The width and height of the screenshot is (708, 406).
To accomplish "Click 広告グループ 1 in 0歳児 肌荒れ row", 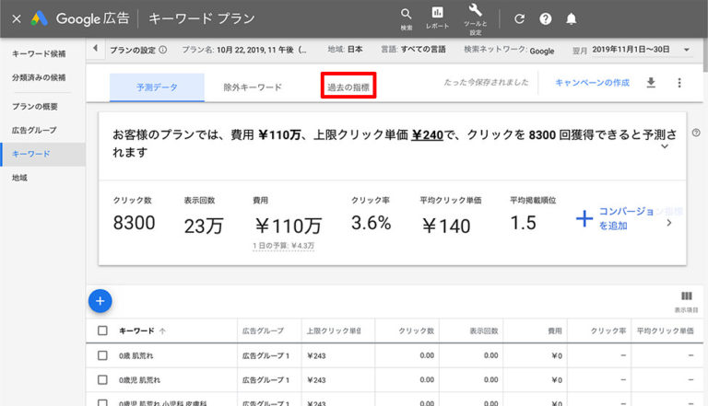I will click(265, 380).
